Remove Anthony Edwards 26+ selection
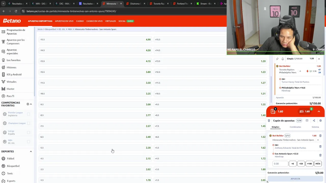 [x=320, y=146]
